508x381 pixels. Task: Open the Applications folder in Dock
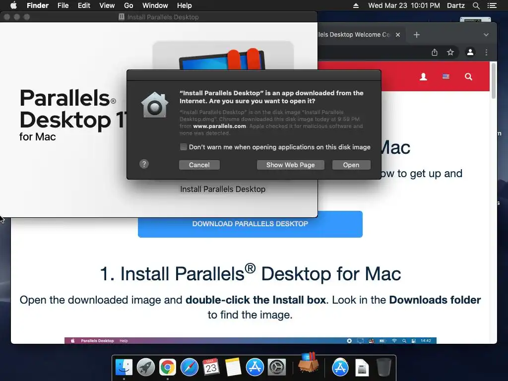click(340, 368)
